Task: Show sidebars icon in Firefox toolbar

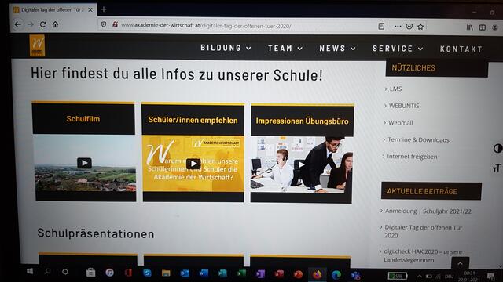Action: coord(482,27)
